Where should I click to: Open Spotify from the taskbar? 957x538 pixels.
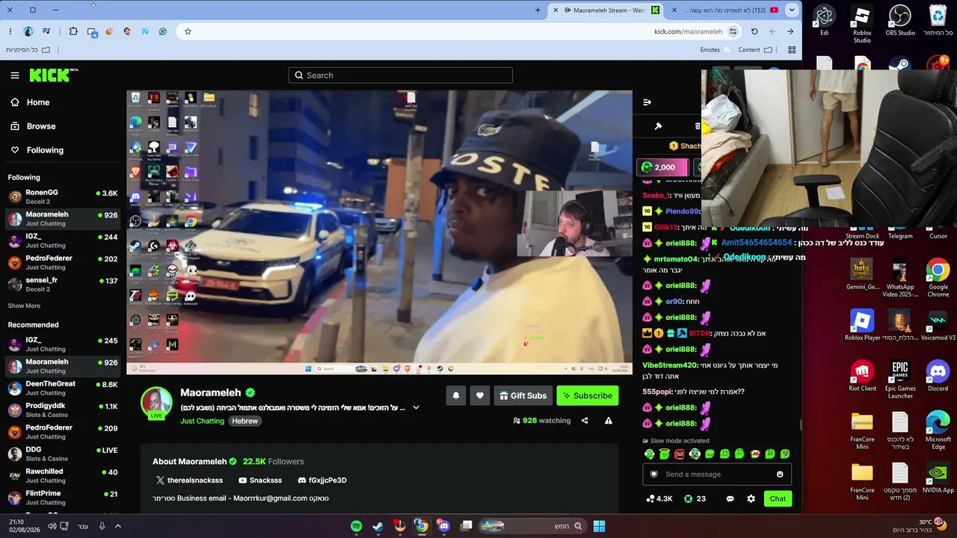[357, 526]
